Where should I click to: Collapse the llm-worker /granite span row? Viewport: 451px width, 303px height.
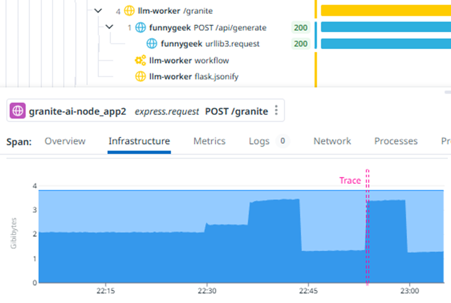(98, 11)
